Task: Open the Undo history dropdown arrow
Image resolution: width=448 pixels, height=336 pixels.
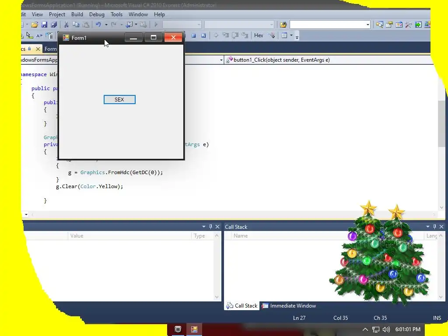Action: (106, 24)
